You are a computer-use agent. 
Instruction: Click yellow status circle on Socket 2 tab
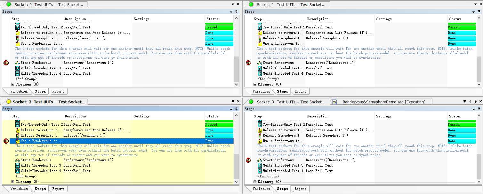pyautogui.click(x=9, y=102)
